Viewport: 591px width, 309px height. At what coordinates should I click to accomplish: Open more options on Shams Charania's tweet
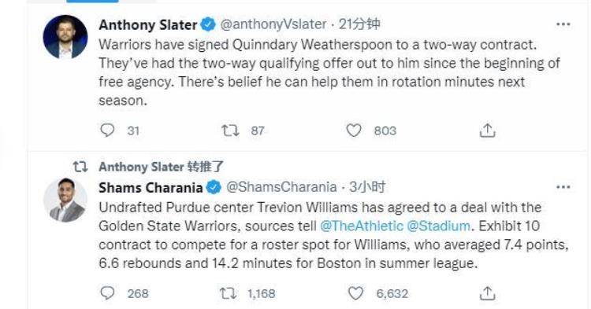click(563, 187)
